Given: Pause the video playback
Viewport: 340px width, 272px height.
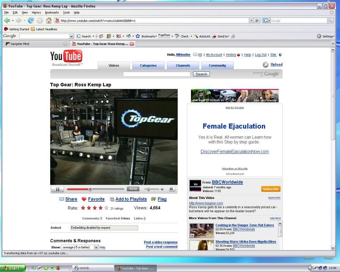Looking at the screenshot, I should 58,189.
